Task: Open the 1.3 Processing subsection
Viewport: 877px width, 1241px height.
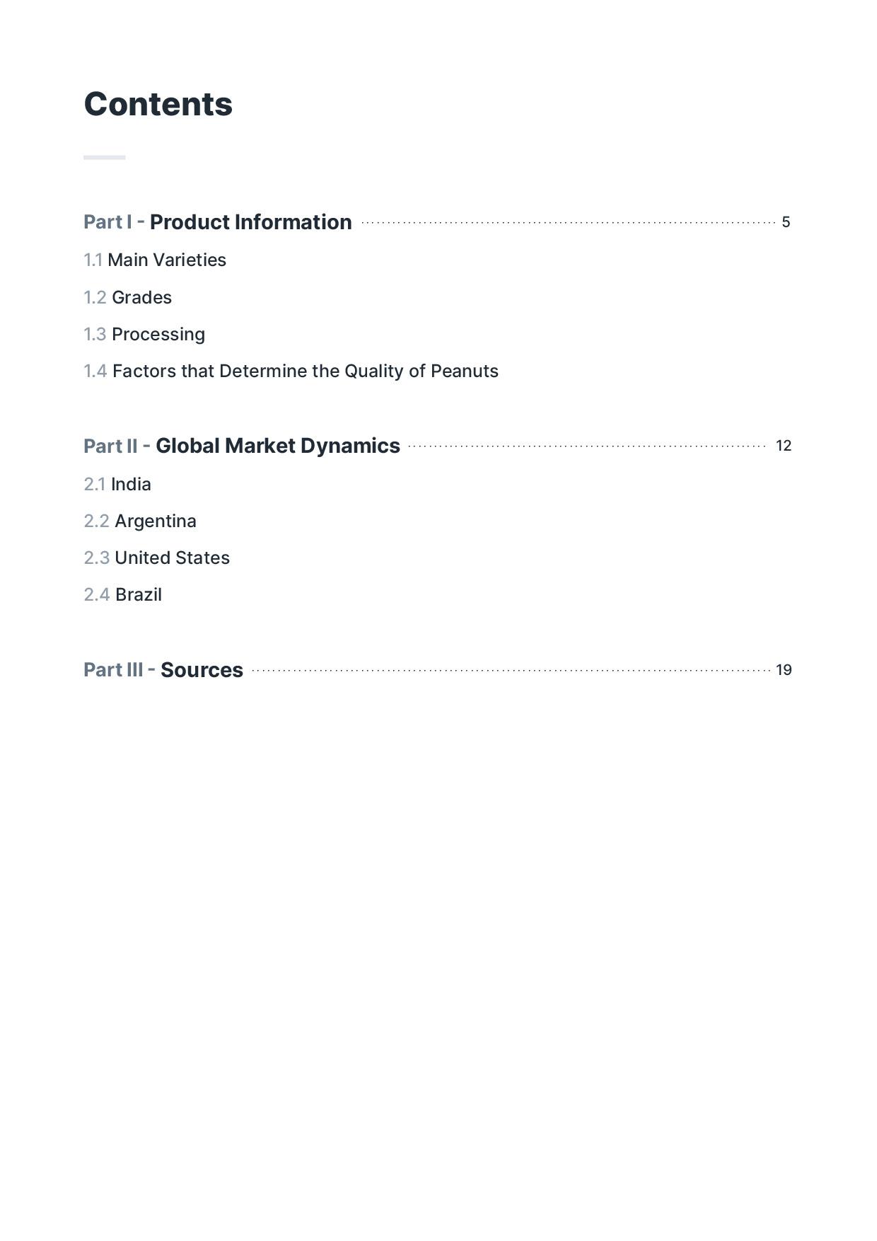Action: pyautogui.click(x=144, y=335)
